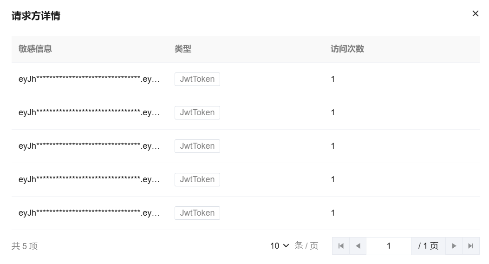Image resolution: width=489 pixels, height=264 pixels.
Task: Select the first masked eyJh token entry
Action: [89, 79]
